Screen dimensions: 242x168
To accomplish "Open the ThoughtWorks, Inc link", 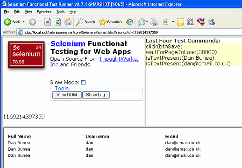I will tap(119, 59).
